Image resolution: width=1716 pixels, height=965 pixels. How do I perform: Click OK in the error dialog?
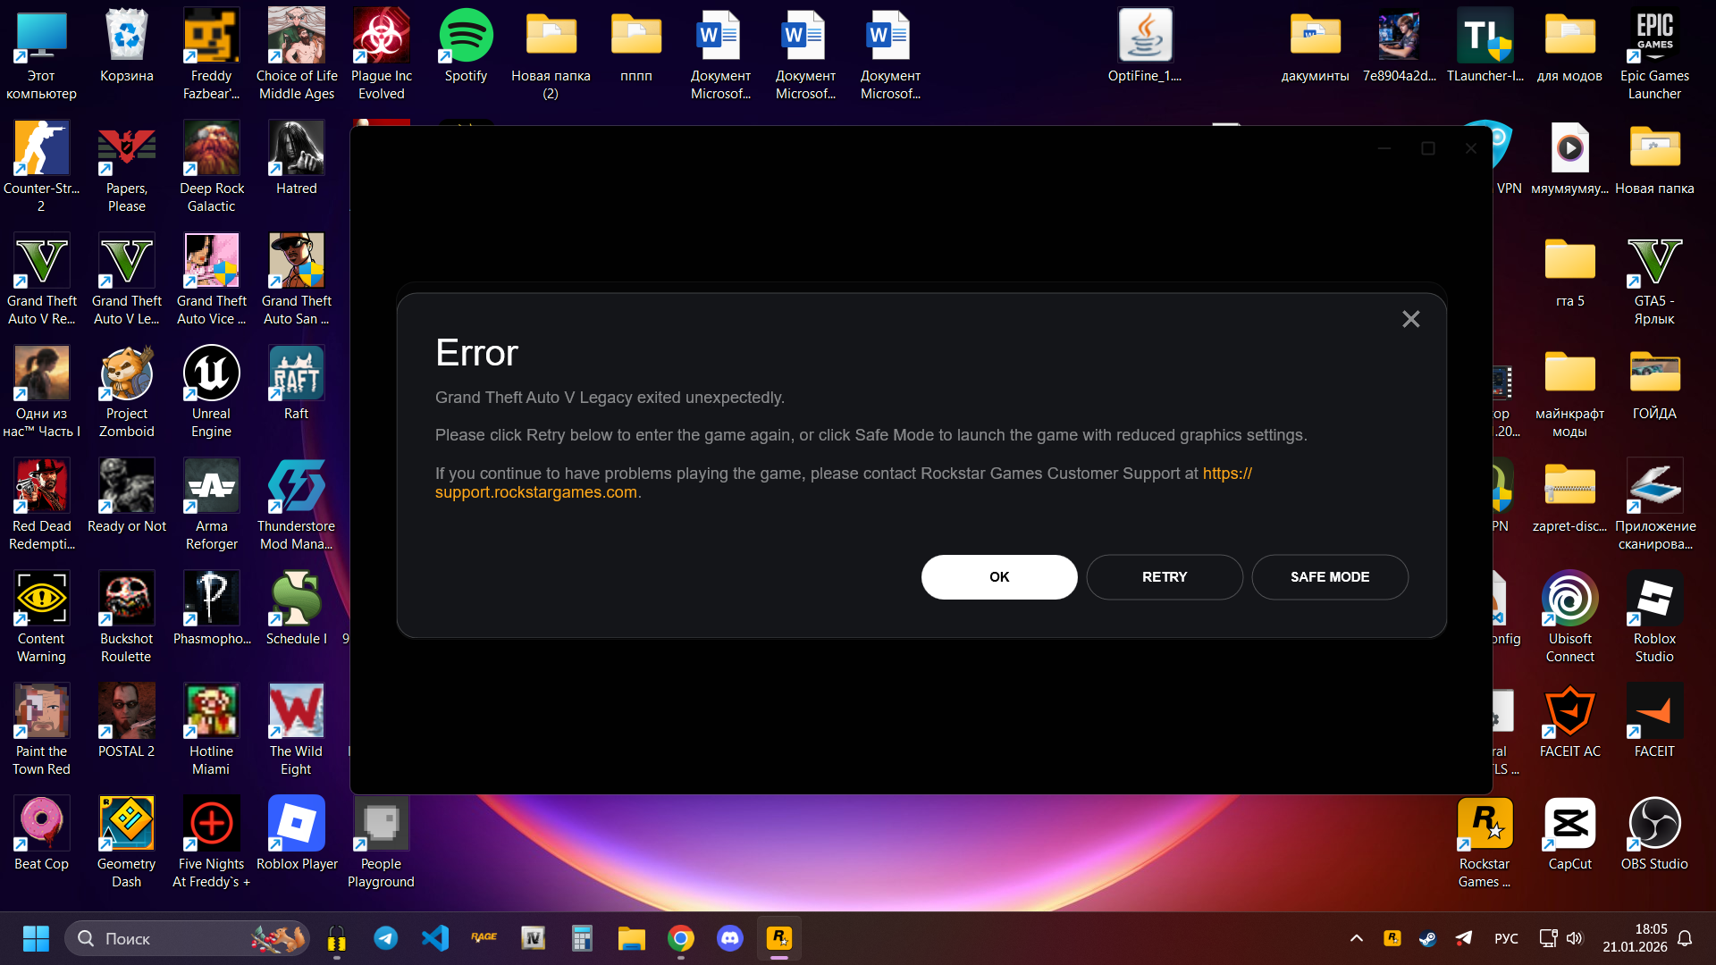(x=998, y=577)
